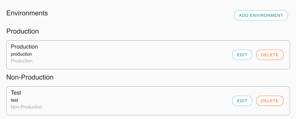Image resolution: width=296 pixels, height=119 pixels.
Task: Open Edit for the Test environment
Action: pyautogui.click(x=242, y=101)
